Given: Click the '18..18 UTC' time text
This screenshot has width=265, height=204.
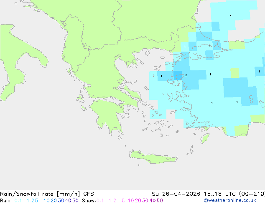Looking at the screenshot, I should (x=220, y=194).
